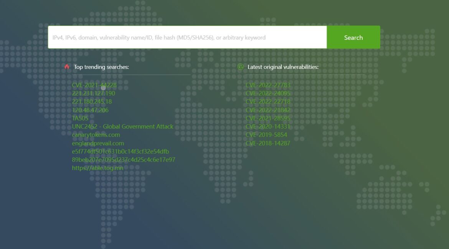Viewport: 449px width, 249px height.
Task: Click the flame icon beside Top trending searches
Action: pos(67,67)
